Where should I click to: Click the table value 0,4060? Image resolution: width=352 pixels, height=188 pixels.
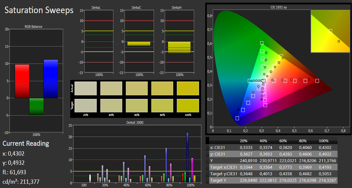tap(305, 147)
